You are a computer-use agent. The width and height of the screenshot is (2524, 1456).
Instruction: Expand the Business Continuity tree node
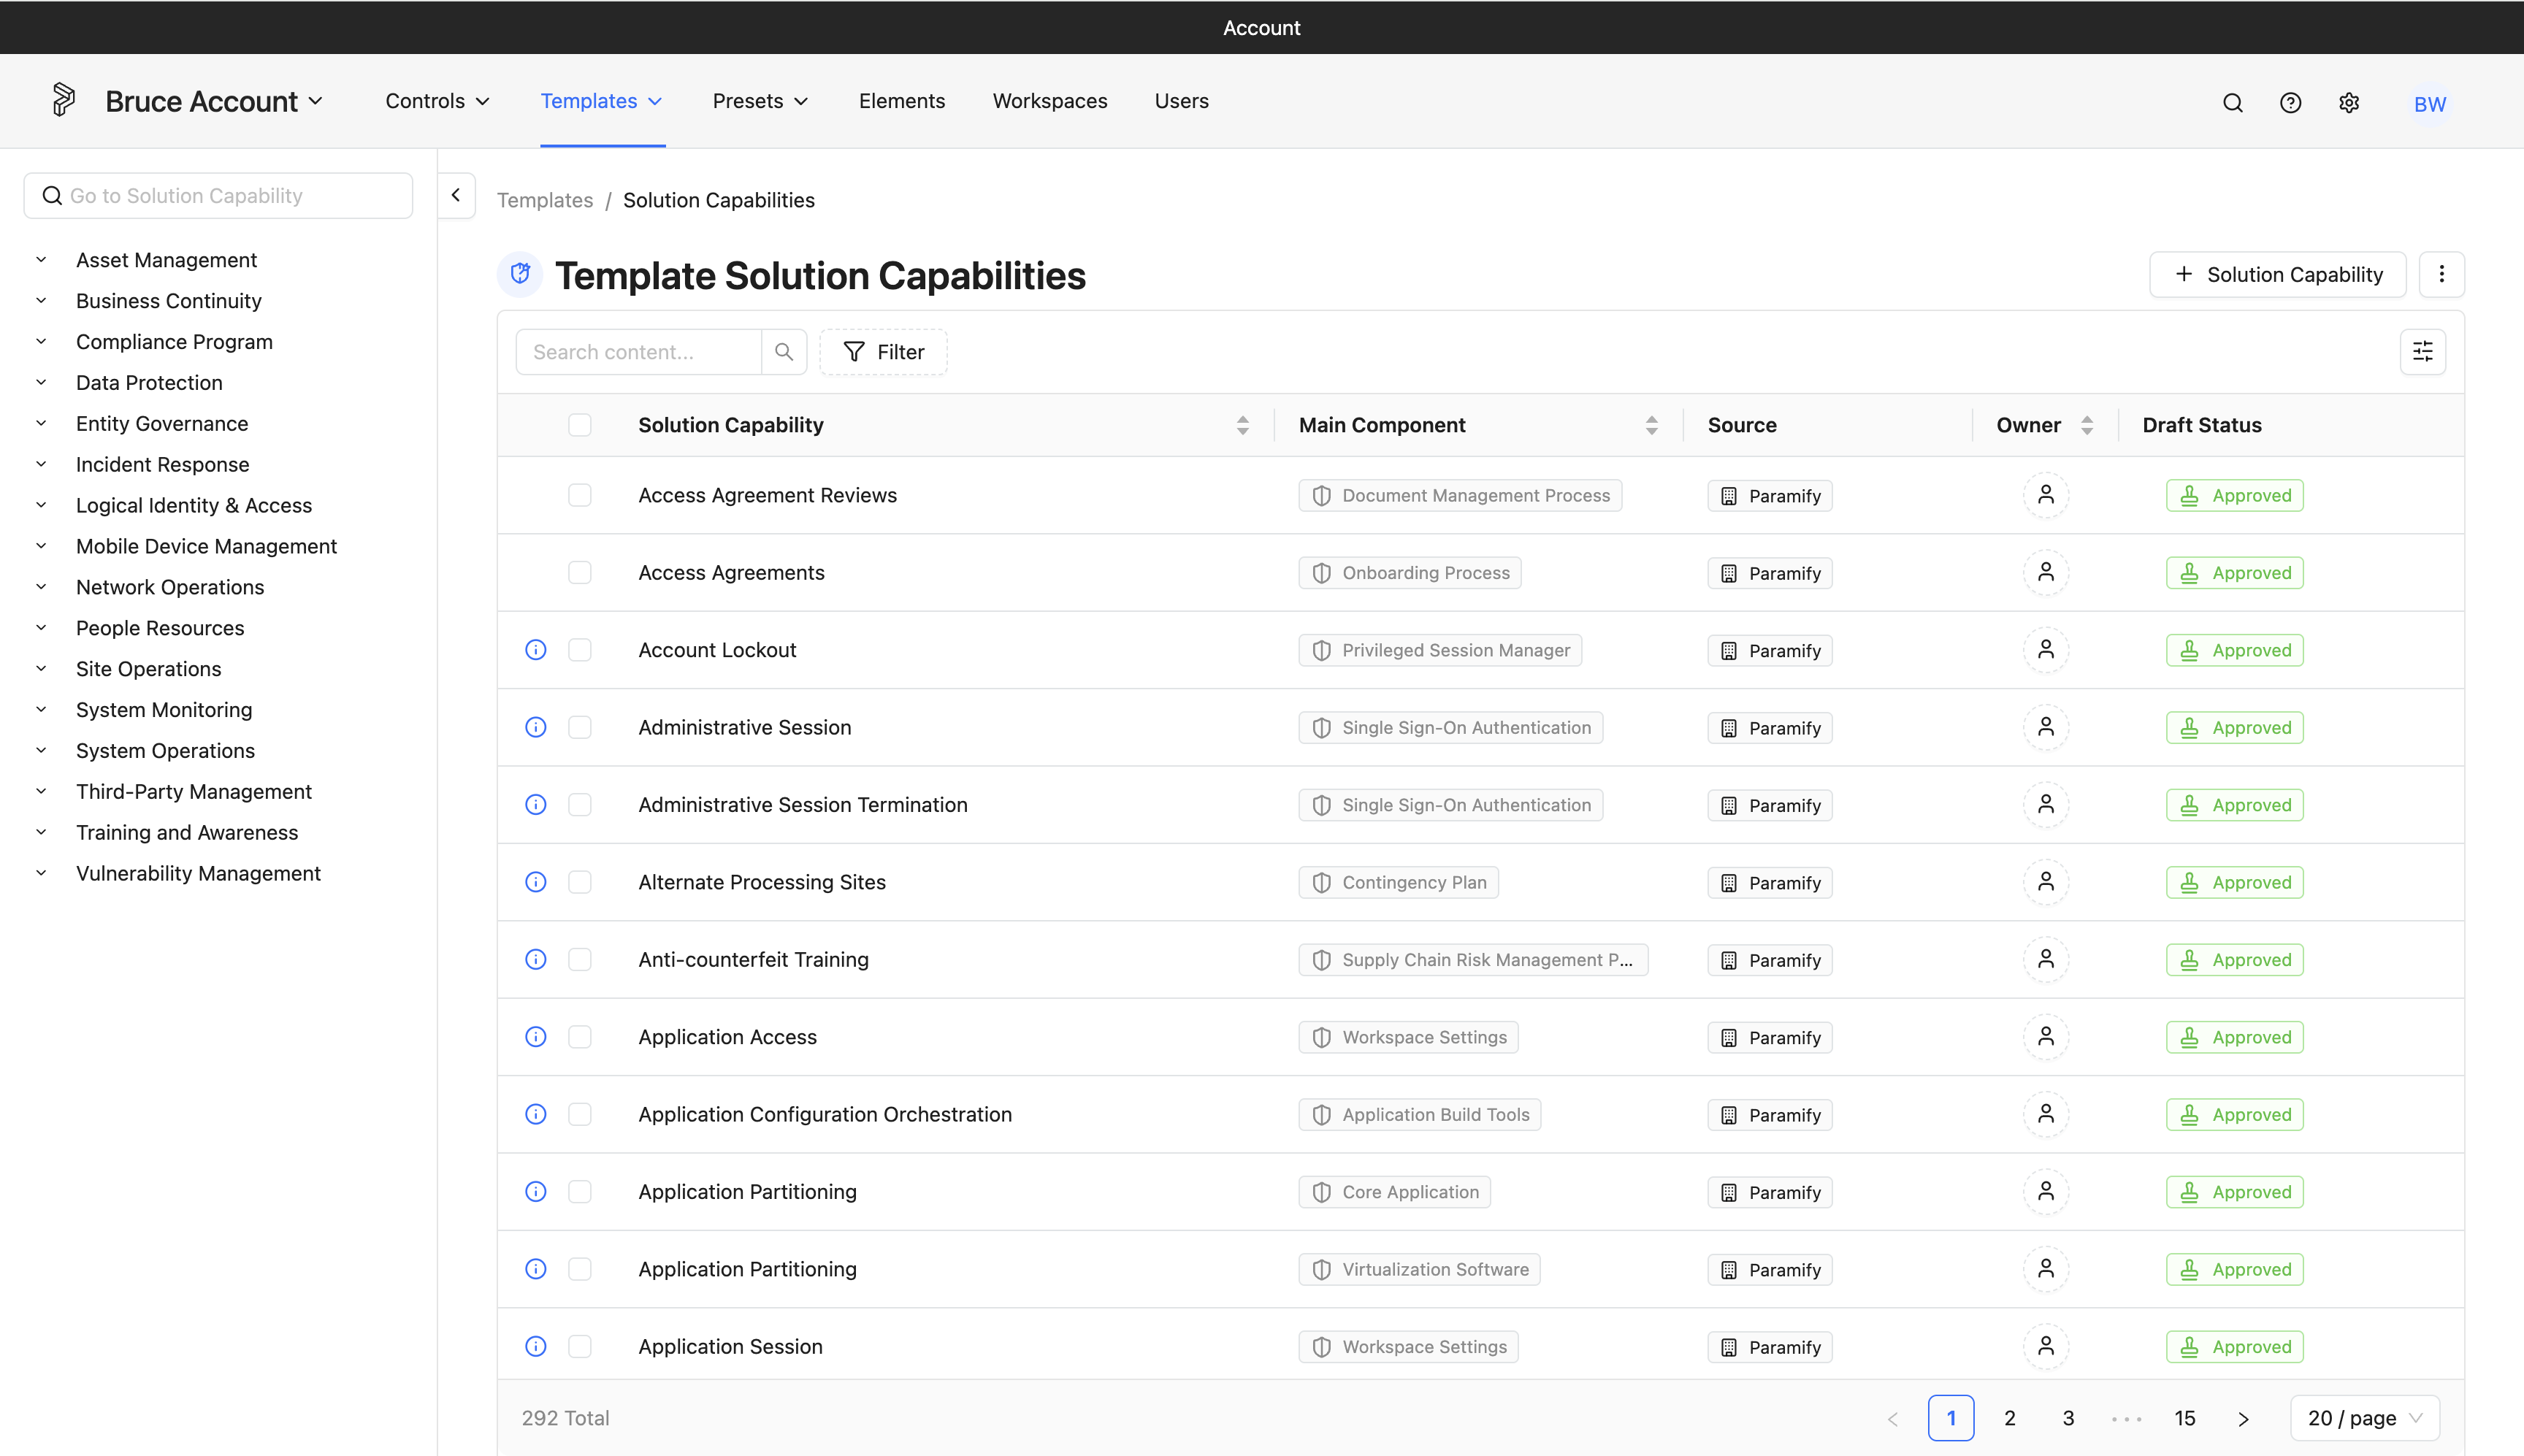coord(41,301)
